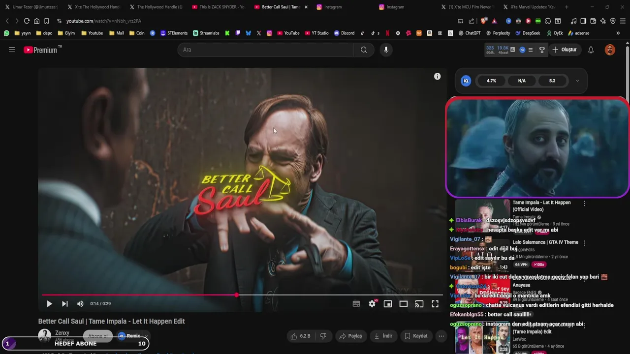Open the Oluştur create button

click(x=565, y=50)
